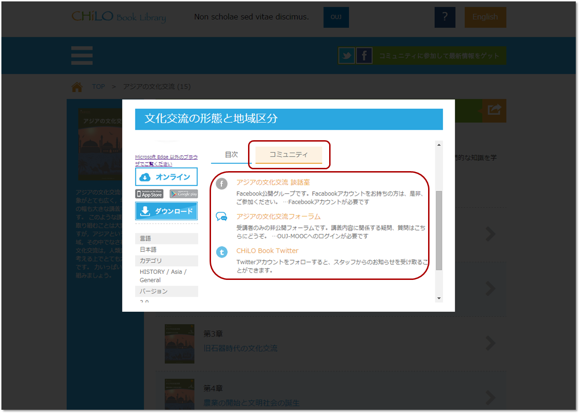Screen dimensions: 580x414
Task: Click the home icon in the breadcrumb
Action: point(77,86)
